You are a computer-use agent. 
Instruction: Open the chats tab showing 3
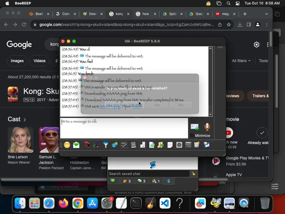(x=141, y=181)
